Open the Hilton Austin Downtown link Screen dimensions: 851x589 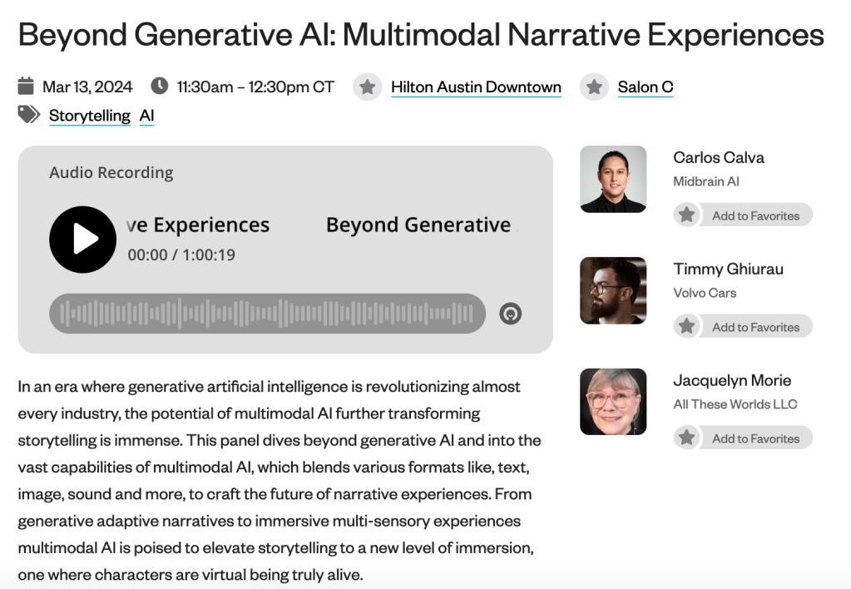(476, 87)
